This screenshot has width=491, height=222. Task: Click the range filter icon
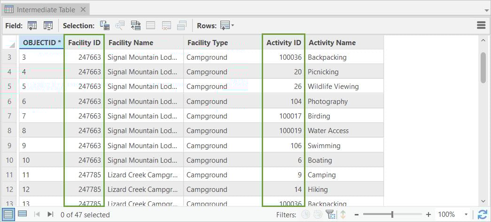click(318, 214)
